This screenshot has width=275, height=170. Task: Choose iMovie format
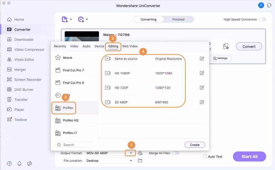[x=75, y=58]
